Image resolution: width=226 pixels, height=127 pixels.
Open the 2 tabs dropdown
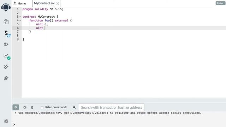point(220,3)
